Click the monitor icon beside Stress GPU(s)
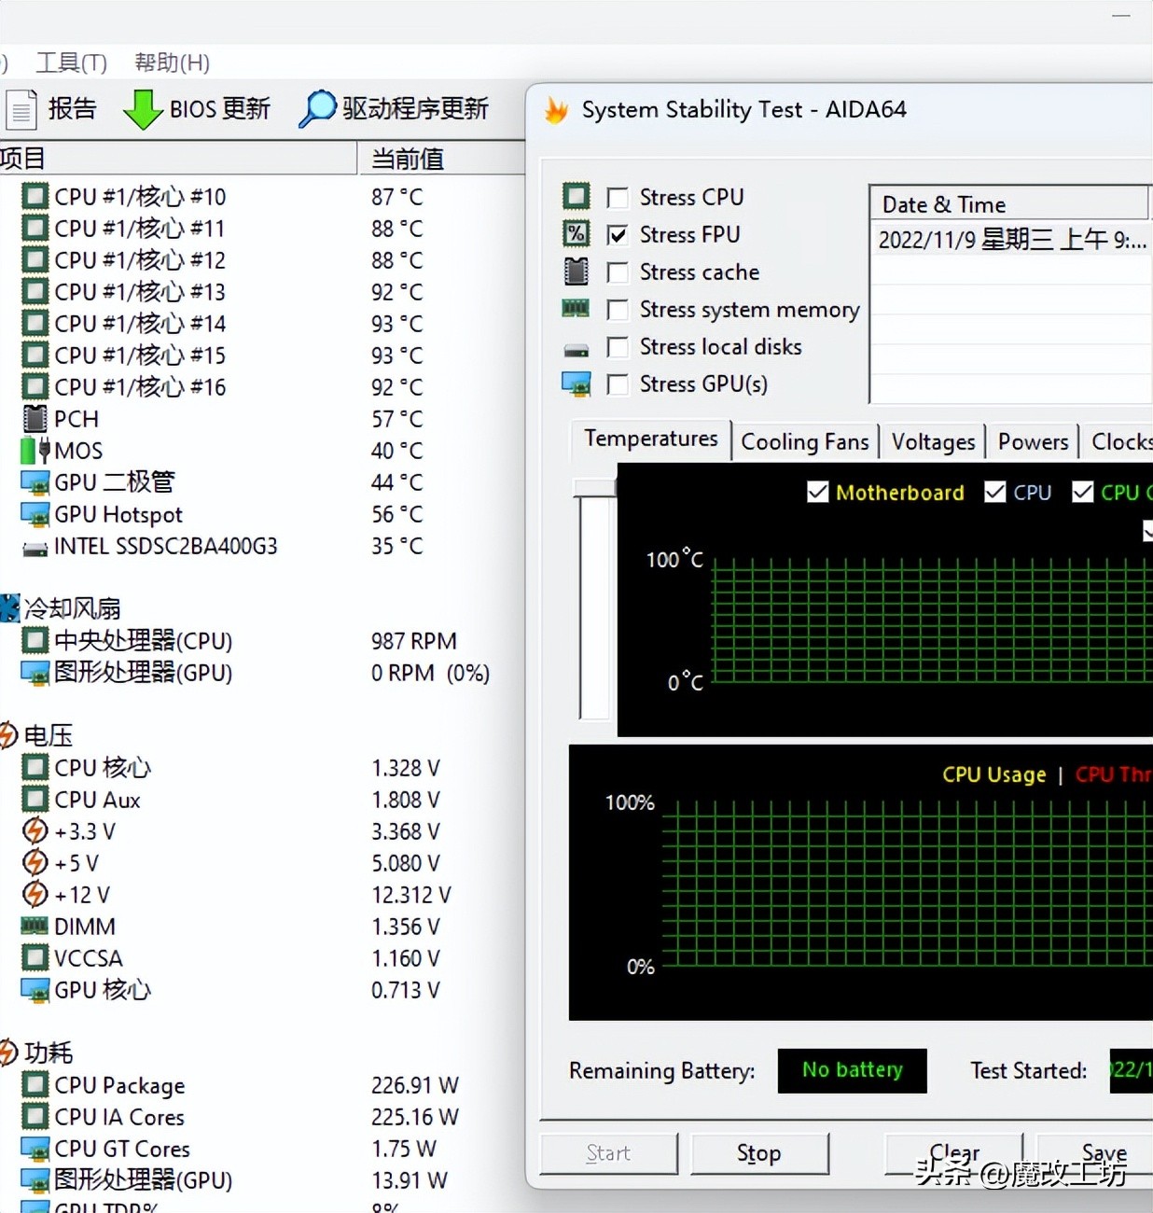The width and height of the screenshot is (1153, 1213). 576,383
